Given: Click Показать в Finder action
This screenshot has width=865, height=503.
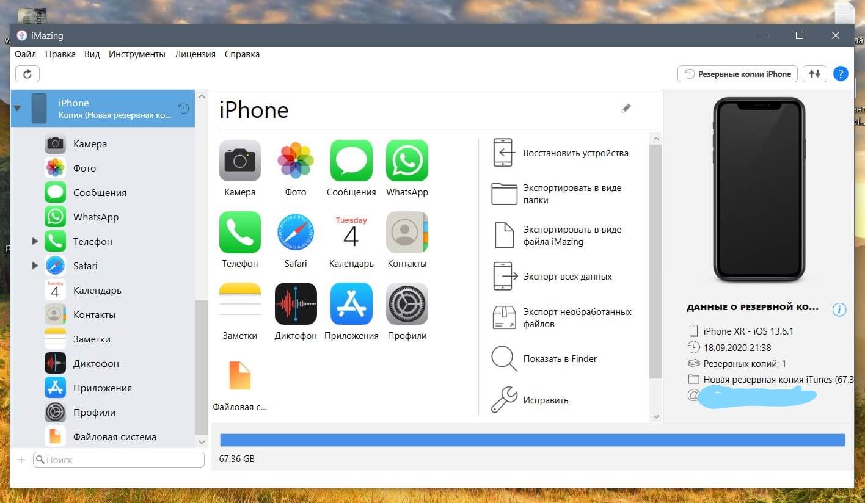Looking at the screenshot, I should pos(544,359).
